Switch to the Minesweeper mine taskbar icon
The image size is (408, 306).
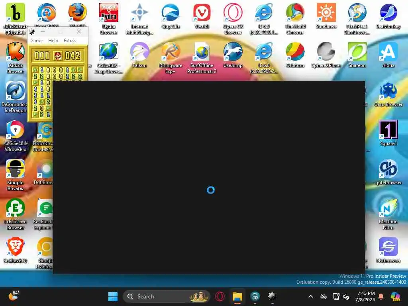(272, 296)
